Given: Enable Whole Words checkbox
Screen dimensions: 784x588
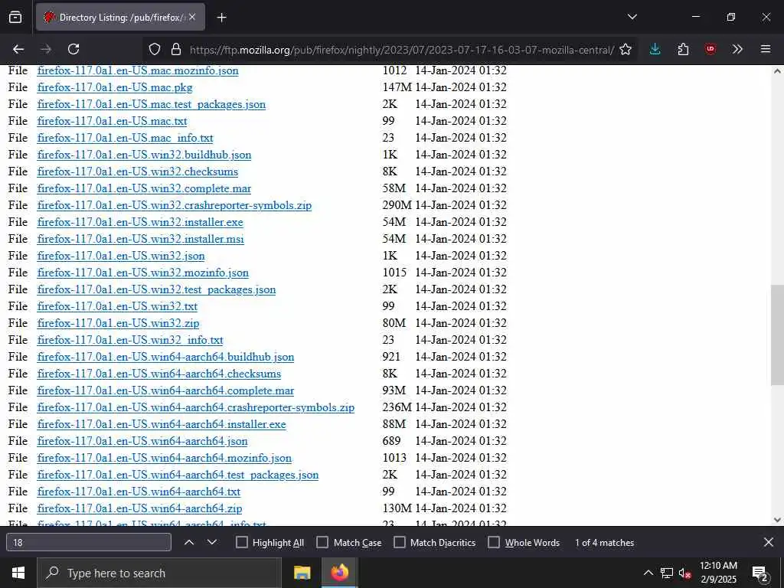Looking at the screenshot, I should [x=494, y=543].
